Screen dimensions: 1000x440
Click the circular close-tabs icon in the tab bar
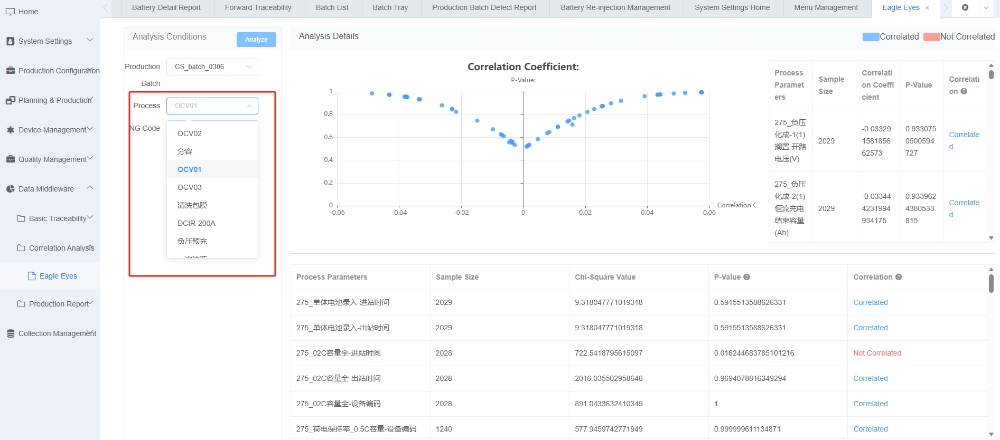965,7
